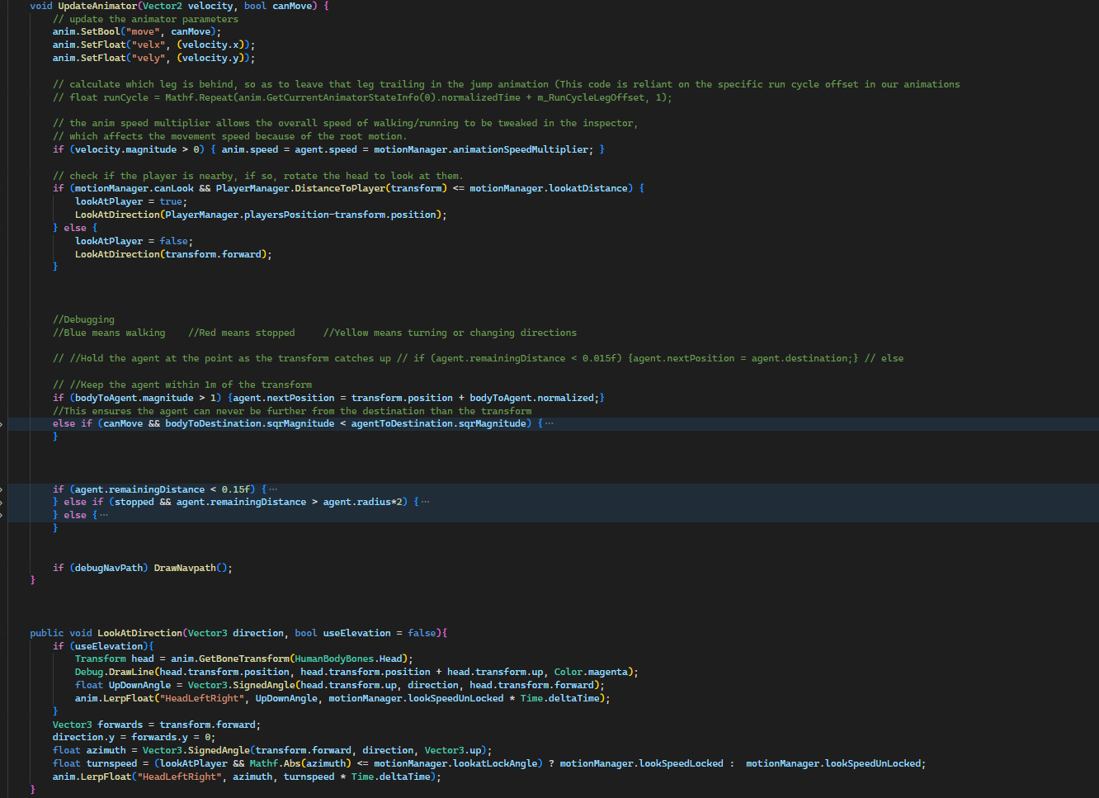
Task: Click 'debugNavPath' in the if condition
Action: pyautogui.click(x=109, y=569)
